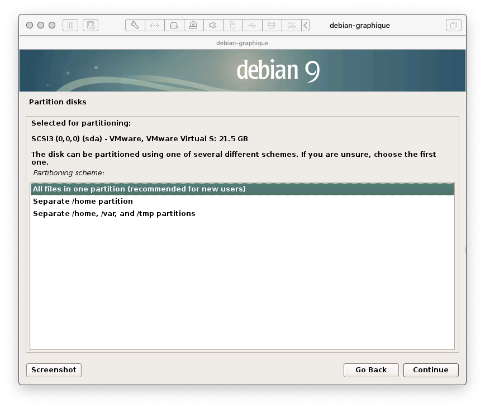The height and width of the screenshot is (408, 485).
Task: Select Separate /home, /var, and /tmp partitions
Action: [x=242, y=214]
